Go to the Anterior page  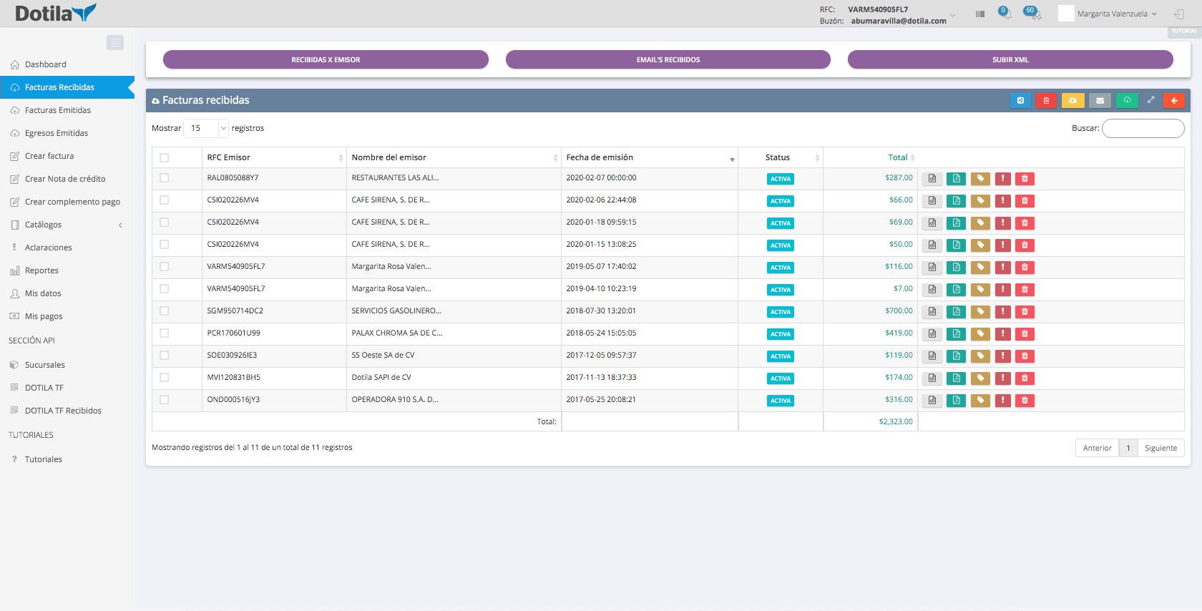[1097, 448]
